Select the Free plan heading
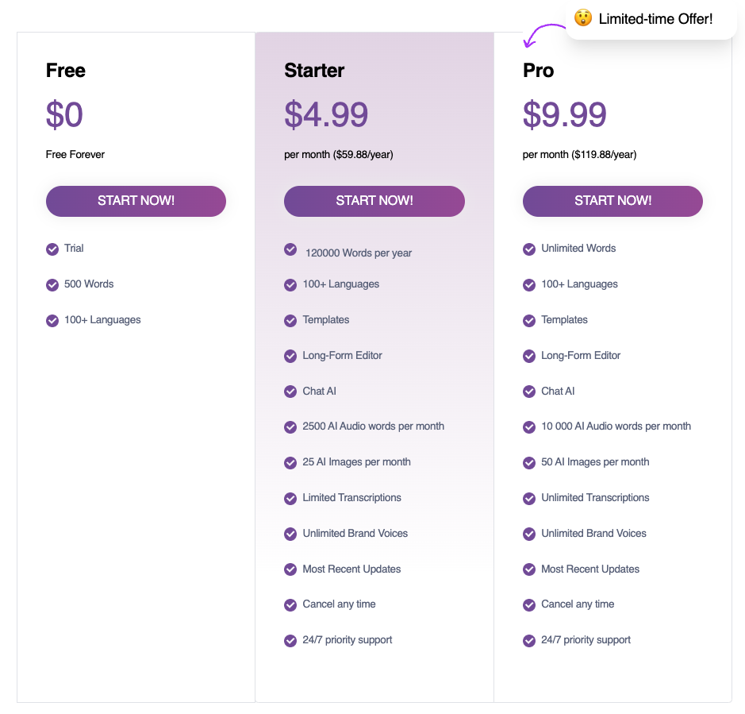This screenshot has height=714, width=745. (66, 71)
